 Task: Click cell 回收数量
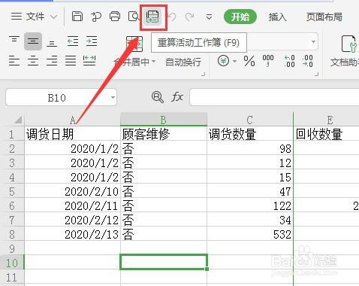click(327, 134)
